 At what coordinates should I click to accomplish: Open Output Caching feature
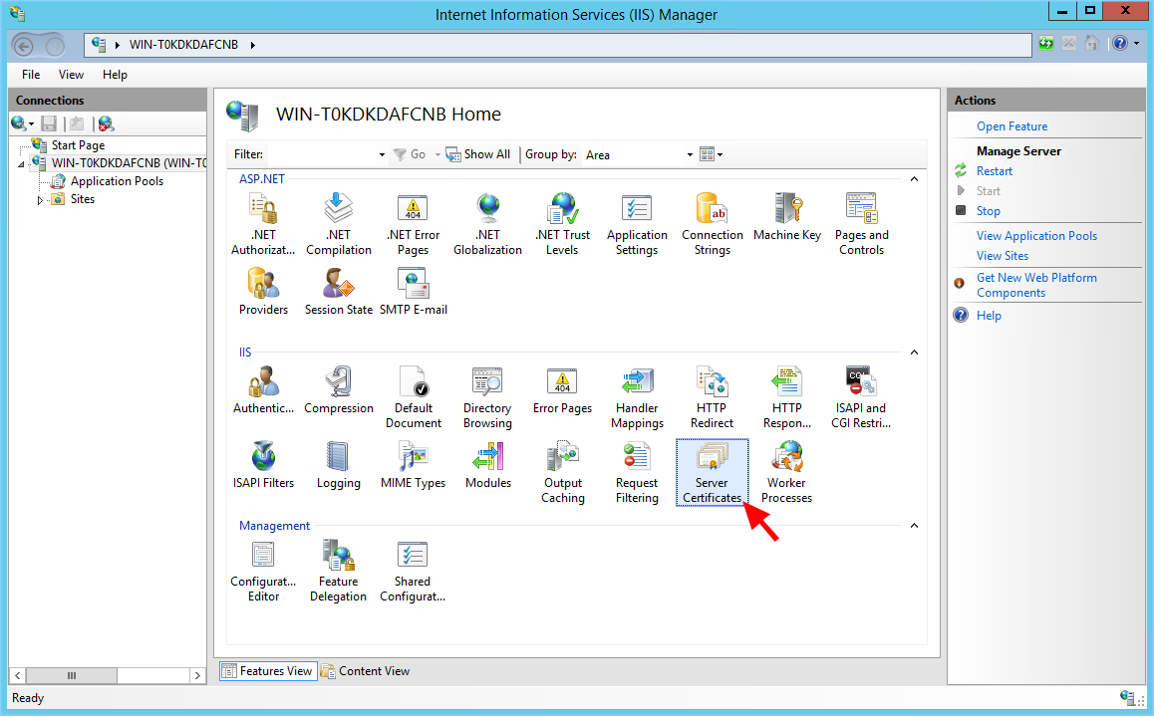pyautogui.click(x=562, y=473)
